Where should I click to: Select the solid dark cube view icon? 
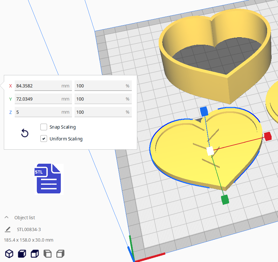point(22,254)
